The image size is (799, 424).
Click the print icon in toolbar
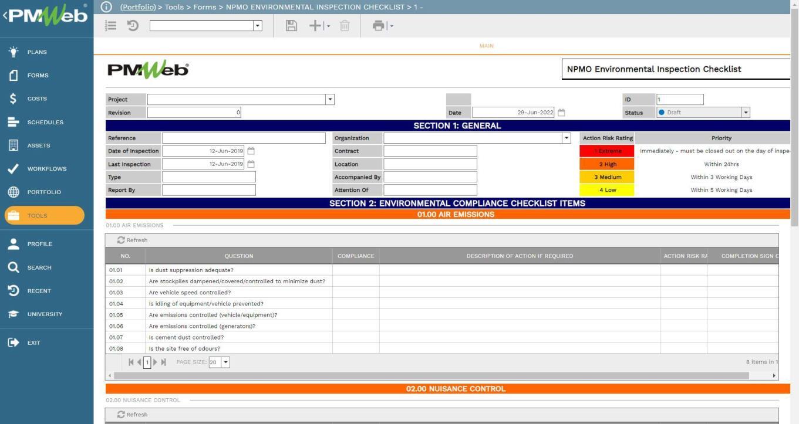(379, 26)
